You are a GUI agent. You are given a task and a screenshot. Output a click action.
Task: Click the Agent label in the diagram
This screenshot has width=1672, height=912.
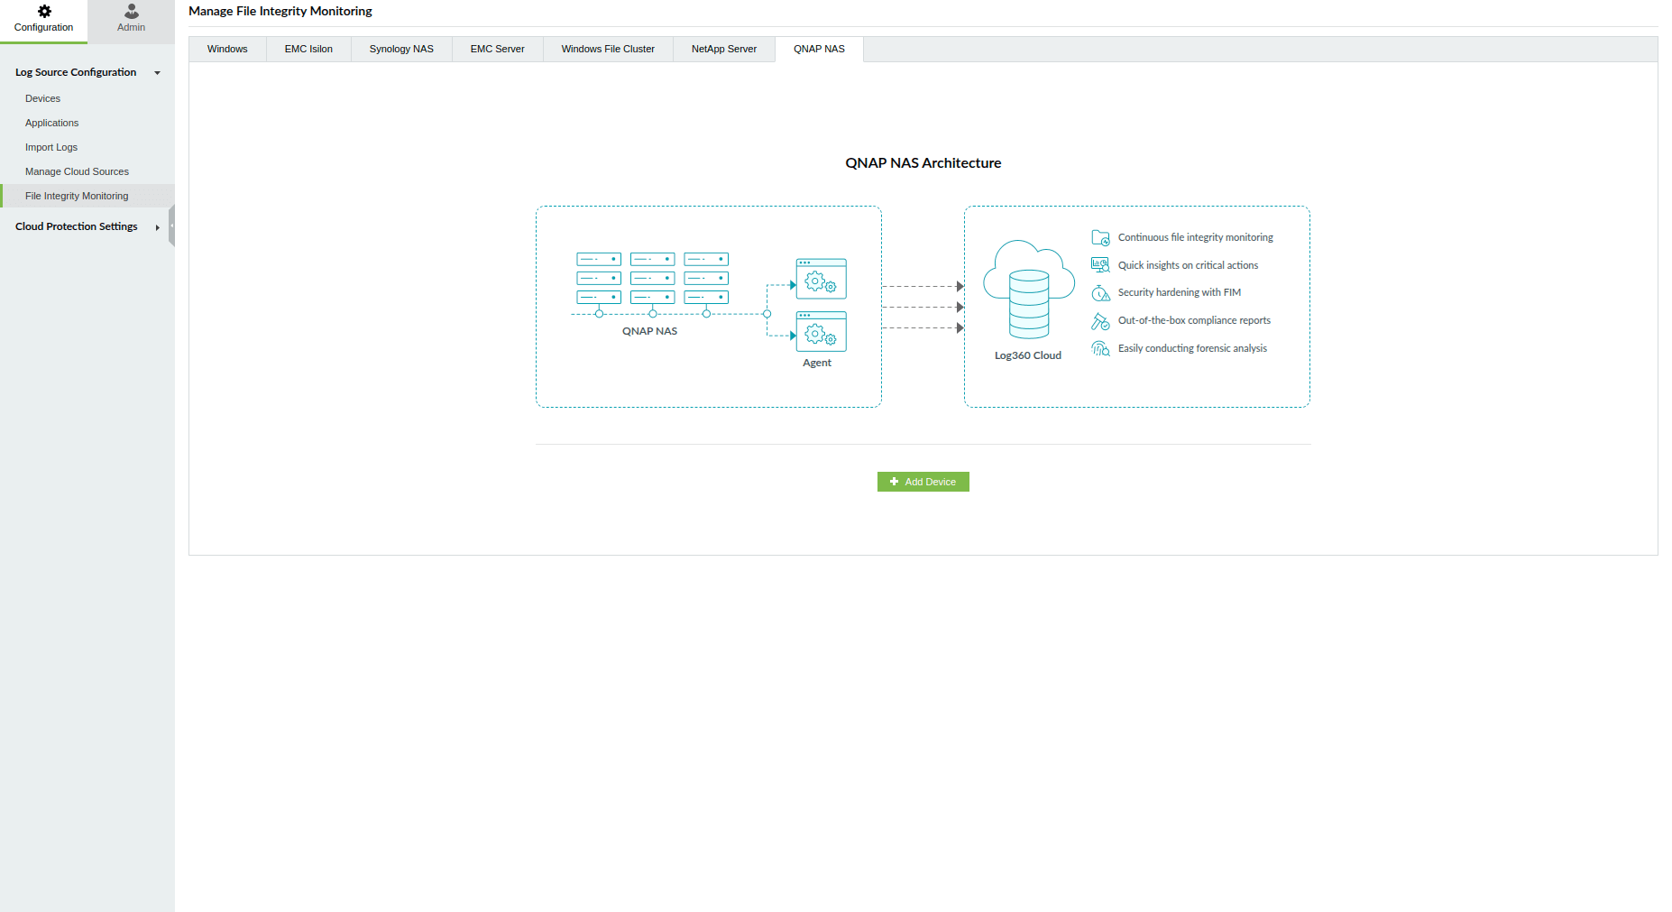click(817, 363)
